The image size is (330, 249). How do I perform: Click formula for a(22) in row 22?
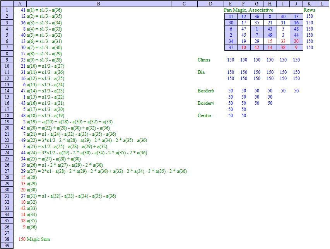(x=87, y=140)
